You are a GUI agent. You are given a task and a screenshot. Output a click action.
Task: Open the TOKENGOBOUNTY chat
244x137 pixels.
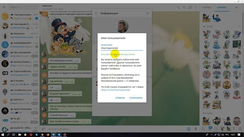20,45
